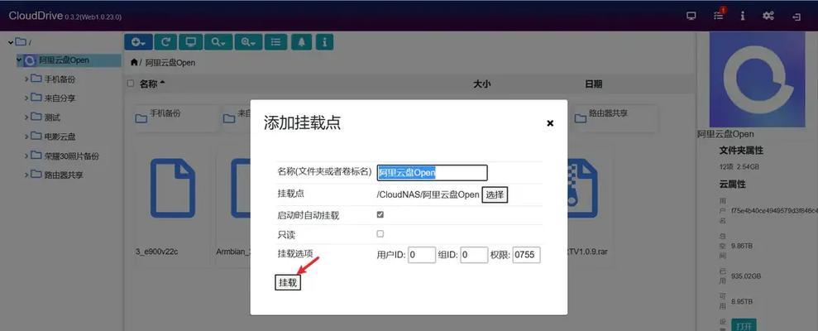Select 来自分享 label in tree
Image resolution: width=818 pixels, height=331 pixels.
(60, 98)
